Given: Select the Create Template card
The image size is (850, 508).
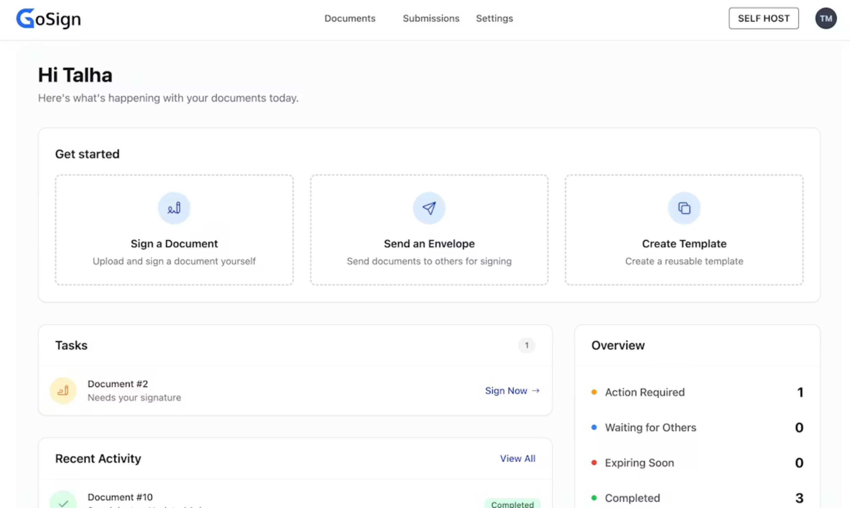Looking at the screenshot, I should pyautogui.click(x=684, y=230).
